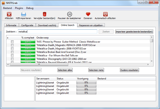Switch to the Download wachtrij tab

(47, 25)
